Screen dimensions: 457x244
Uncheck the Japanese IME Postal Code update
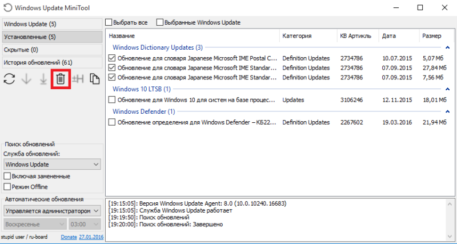(112, 58)
